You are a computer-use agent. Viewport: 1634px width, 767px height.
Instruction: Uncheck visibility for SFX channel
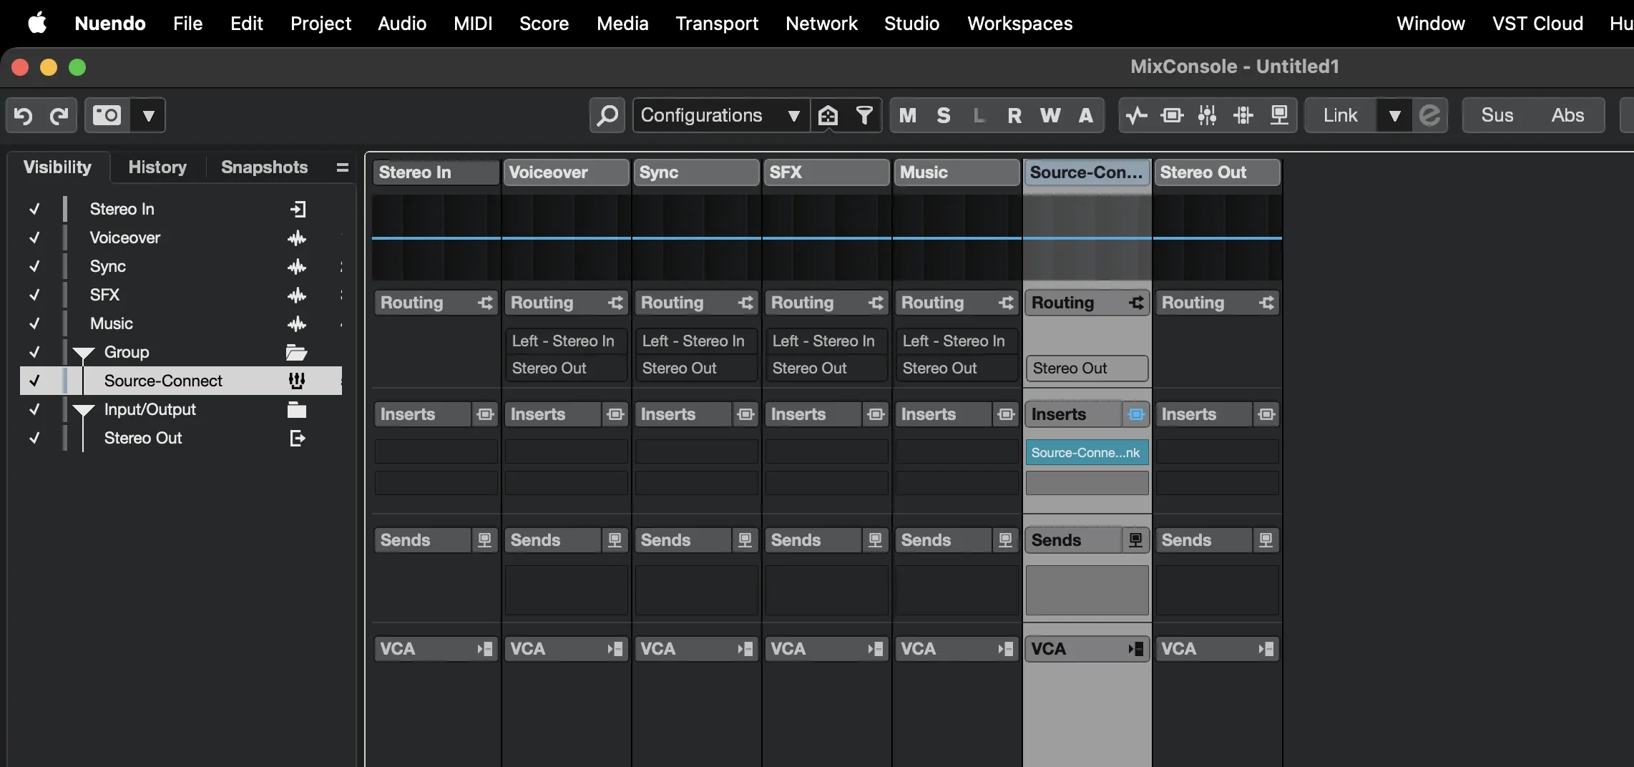pyautogui.click(x=34, y=295)
